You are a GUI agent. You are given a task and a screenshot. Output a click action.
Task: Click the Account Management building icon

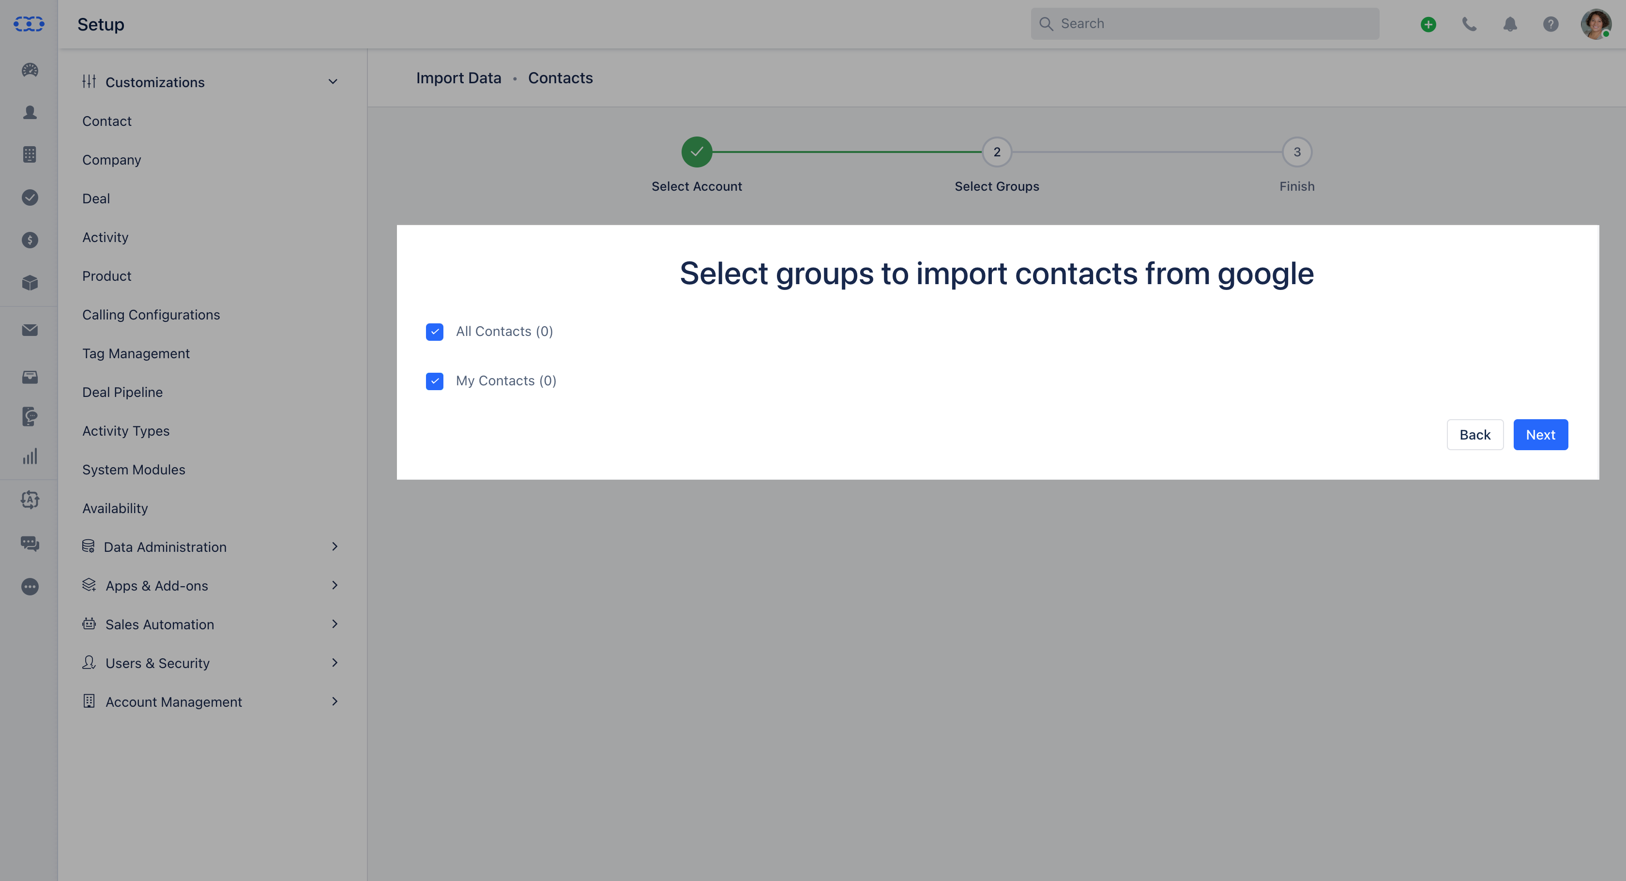pos(89,701)
